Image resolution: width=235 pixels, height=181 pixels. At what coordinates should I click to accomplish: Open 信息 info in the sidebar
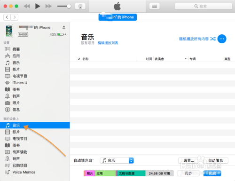(35, 110)
